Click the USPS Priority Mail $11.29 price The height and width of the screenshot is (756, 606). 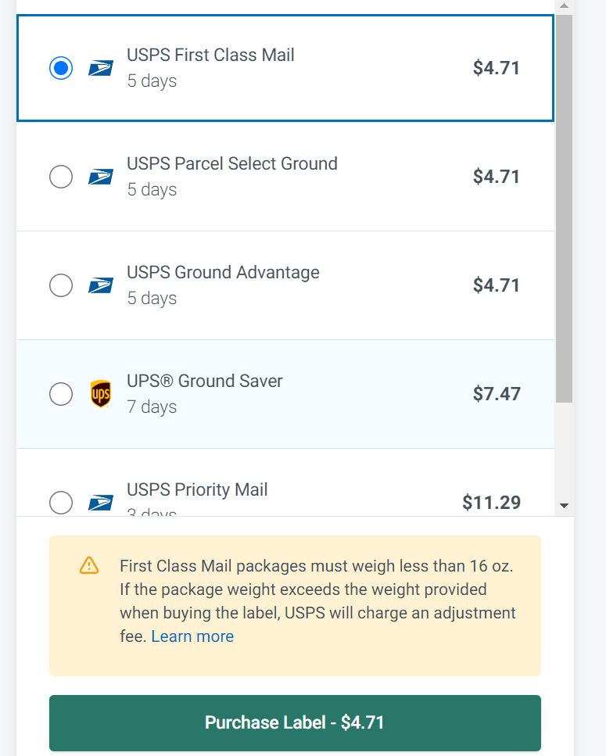(x=491, y=503)
